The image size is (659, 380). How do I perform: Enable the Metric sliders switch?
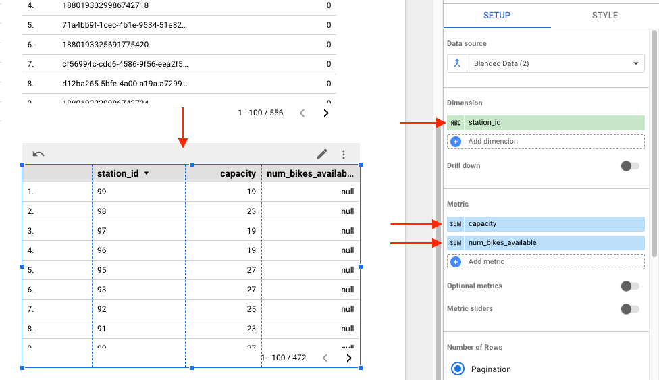pyautogui.click(x=629, y=309)
